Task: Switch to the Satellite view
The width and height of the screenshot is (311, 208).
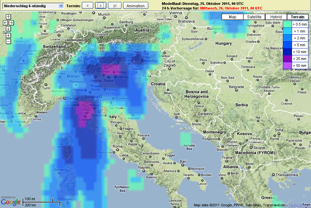Action: [254, 17]
